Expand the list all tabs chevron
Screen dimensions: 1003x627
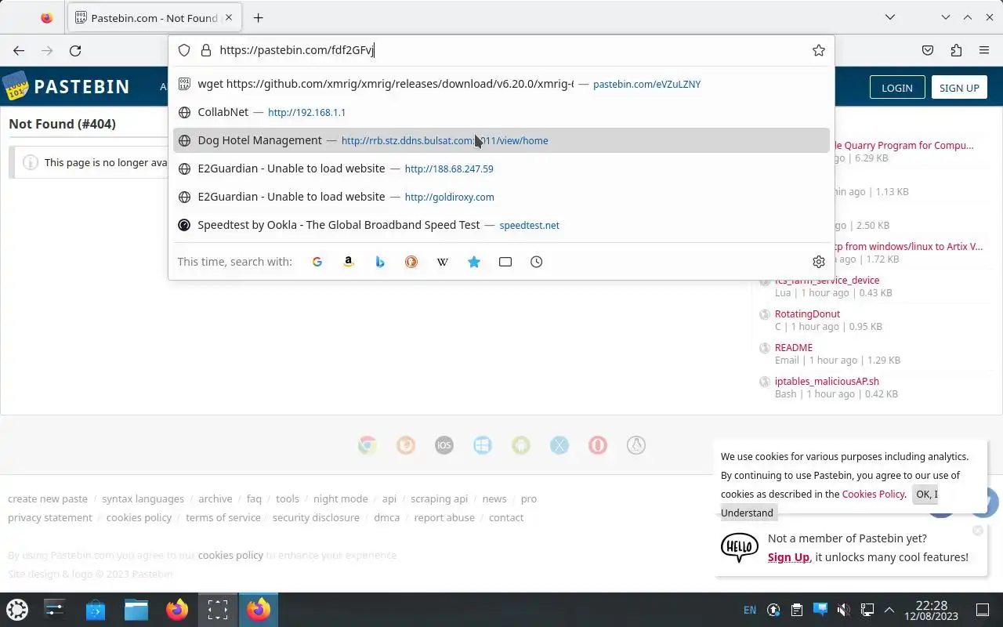(x=890, y=17)
